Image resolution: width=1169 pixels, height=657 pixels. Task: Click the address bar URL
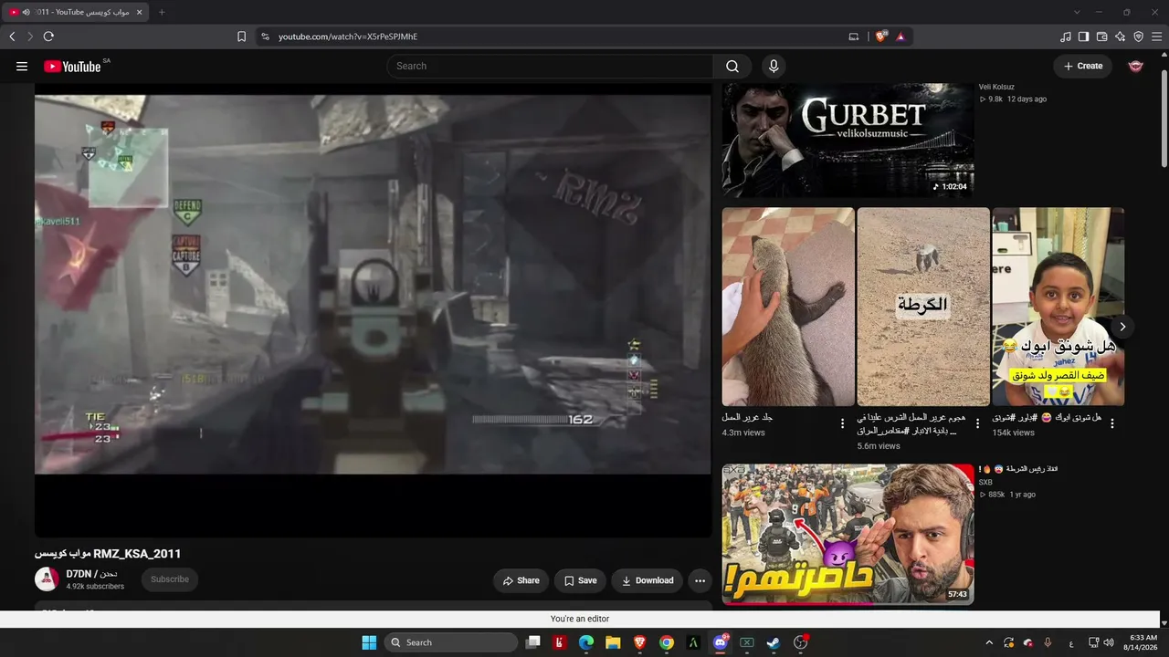pos(348,36)
